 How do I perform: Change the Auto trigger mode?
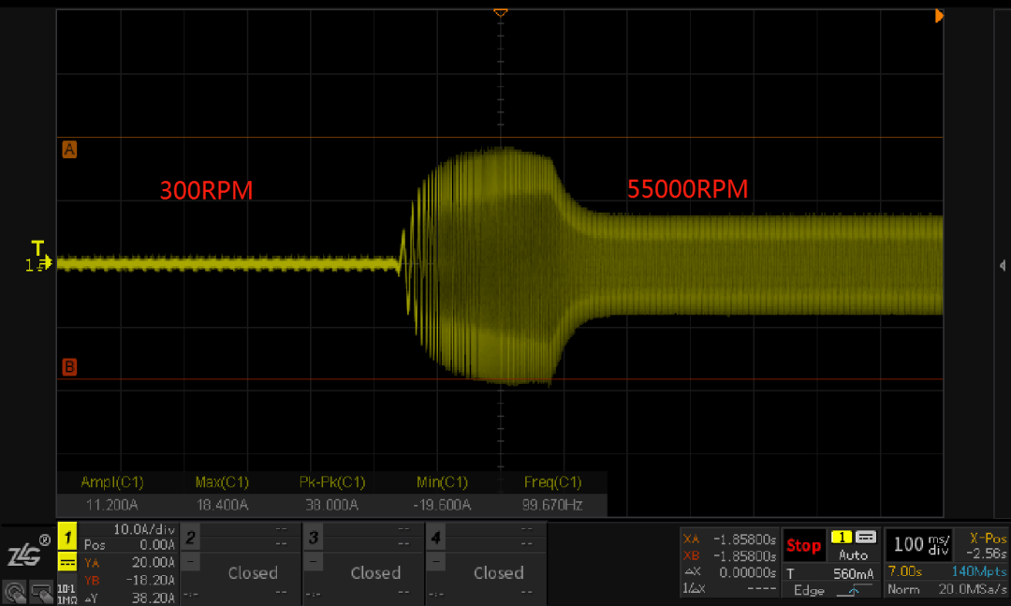point(853,555)
